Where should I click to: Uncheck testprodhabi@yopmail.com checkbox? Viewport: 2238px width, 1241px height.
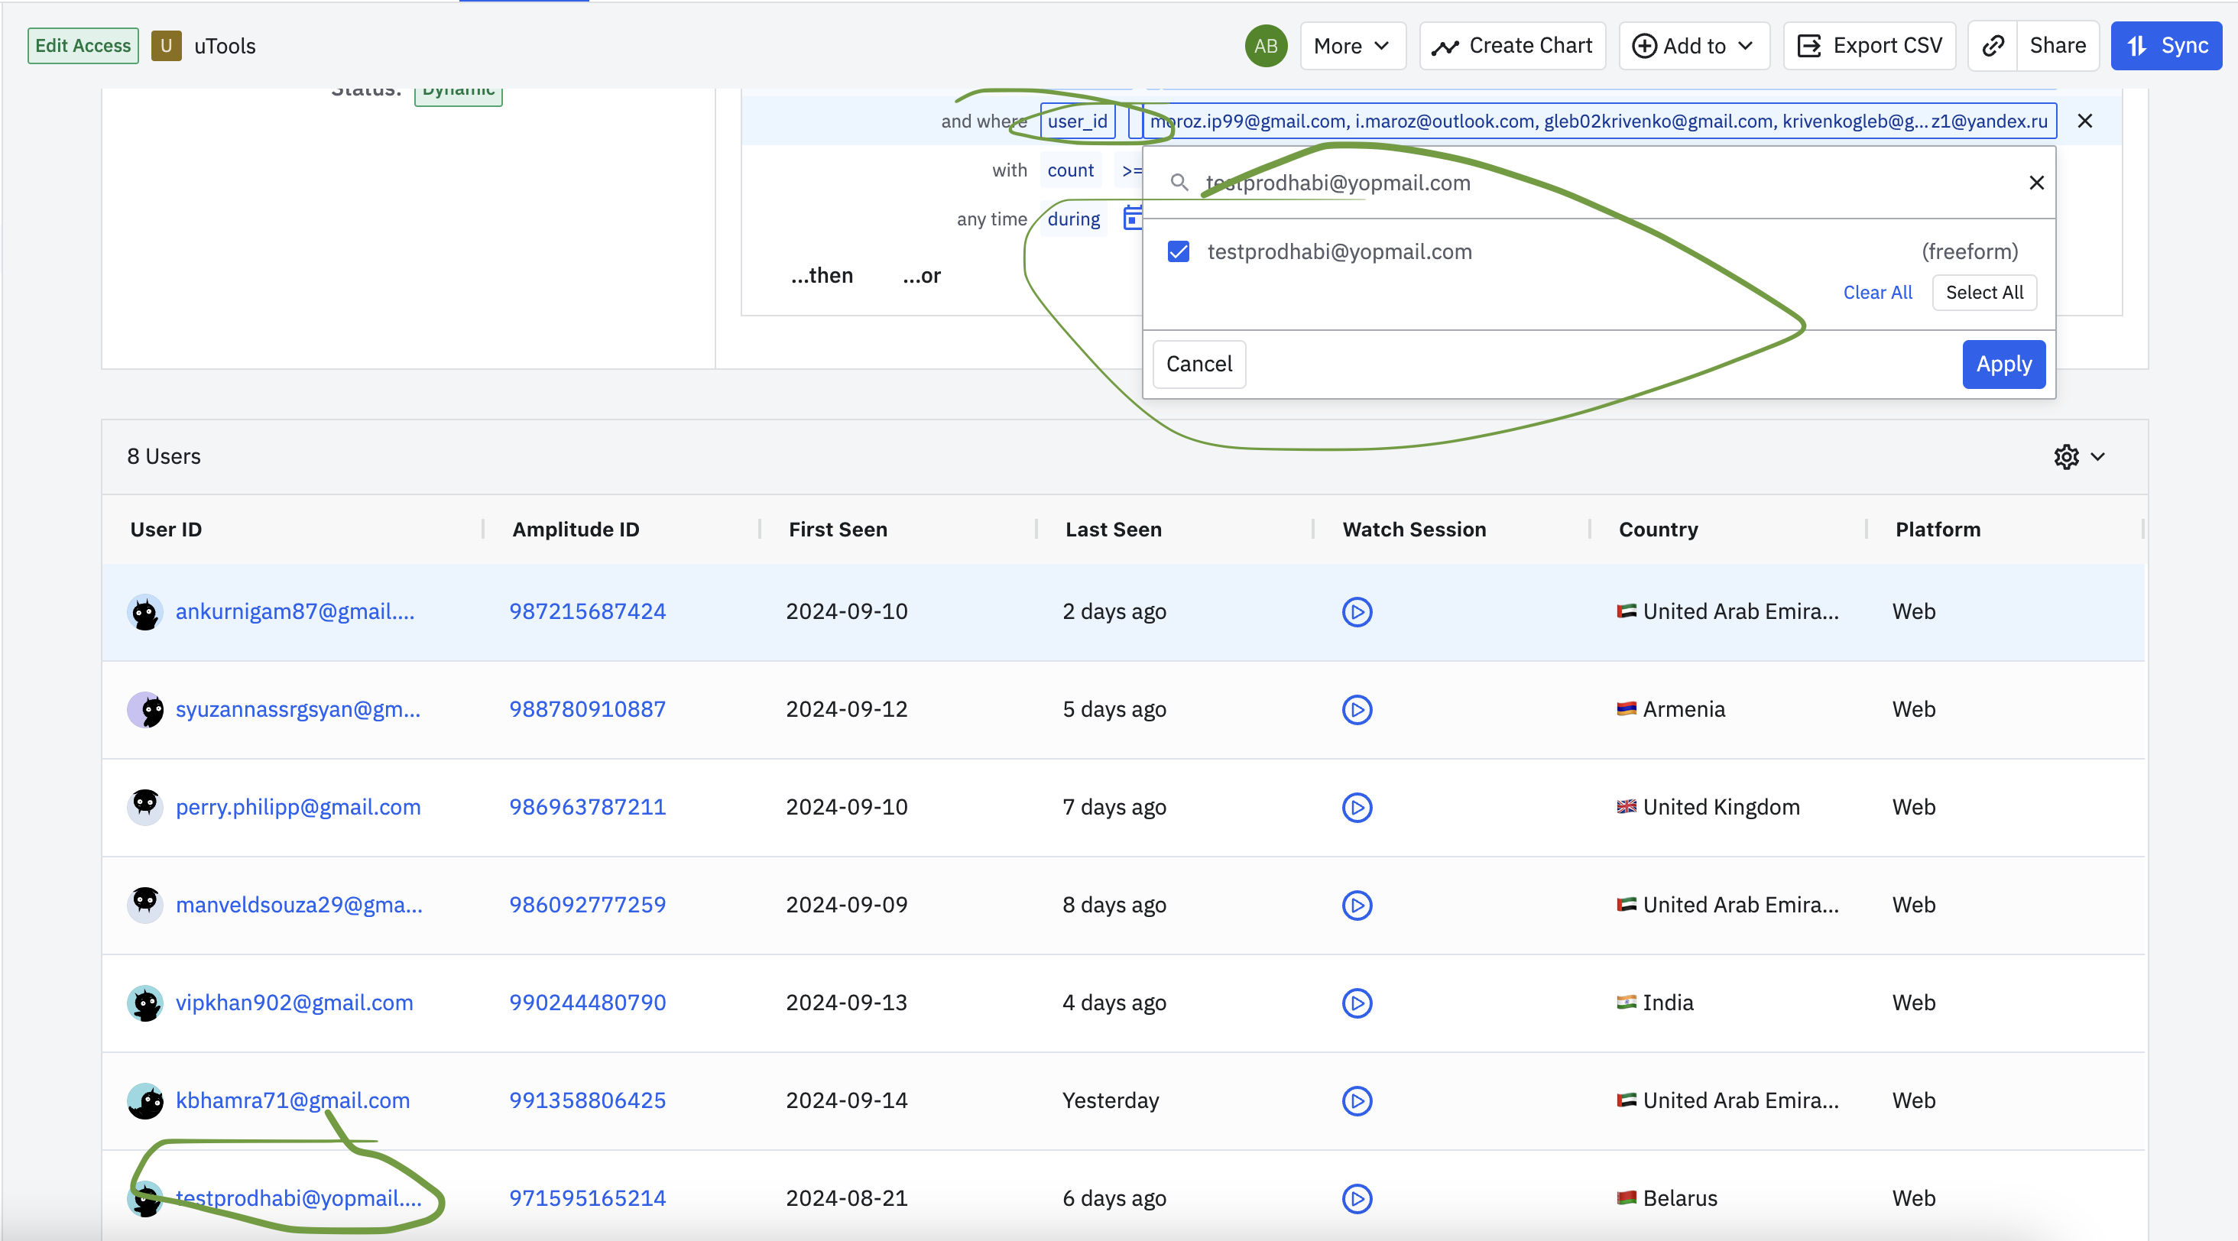pyautogui.click(x=1178, y=252)
